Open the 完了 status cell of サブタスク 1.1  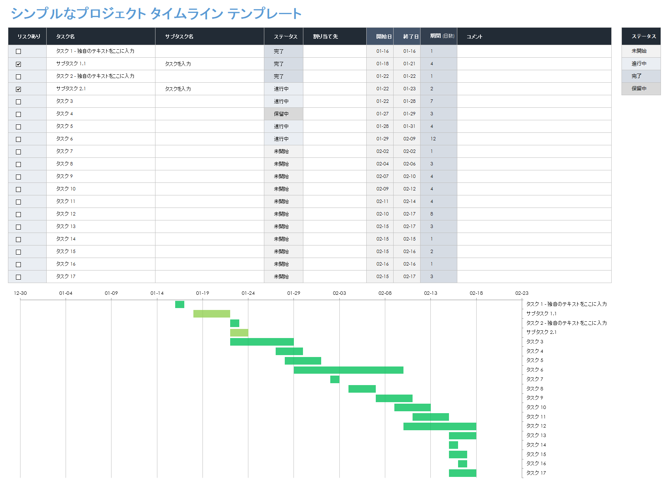pos(284,64)
